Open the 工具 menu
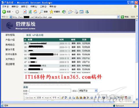Image resolution: width=139 pixels, height=108 pixels. [43, 7]
